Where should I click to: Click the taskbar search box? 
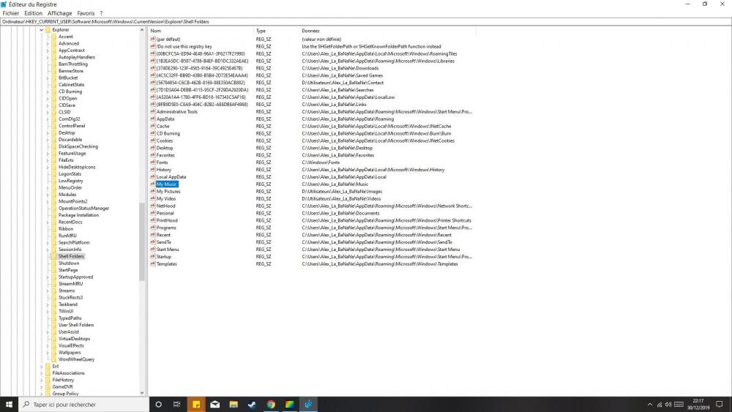[x=84, y=405]
